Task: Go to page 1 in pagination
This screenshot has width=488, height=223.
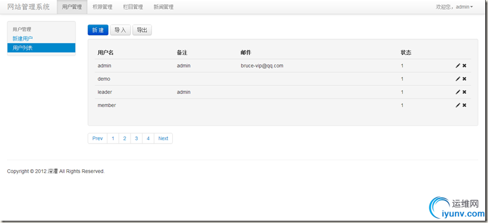Action: click(113, 138)
